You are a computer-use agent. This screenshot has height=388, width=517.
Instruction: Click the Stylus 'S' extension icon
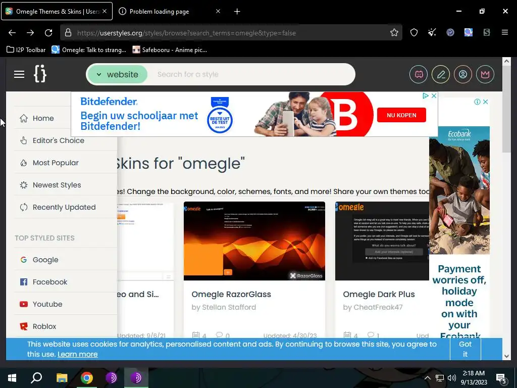point(487,32)
